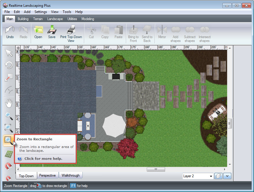Image resolution: width=254 pixels, height=192 pixels.
Task: Open the Edit menu
Action: point(17,12)
